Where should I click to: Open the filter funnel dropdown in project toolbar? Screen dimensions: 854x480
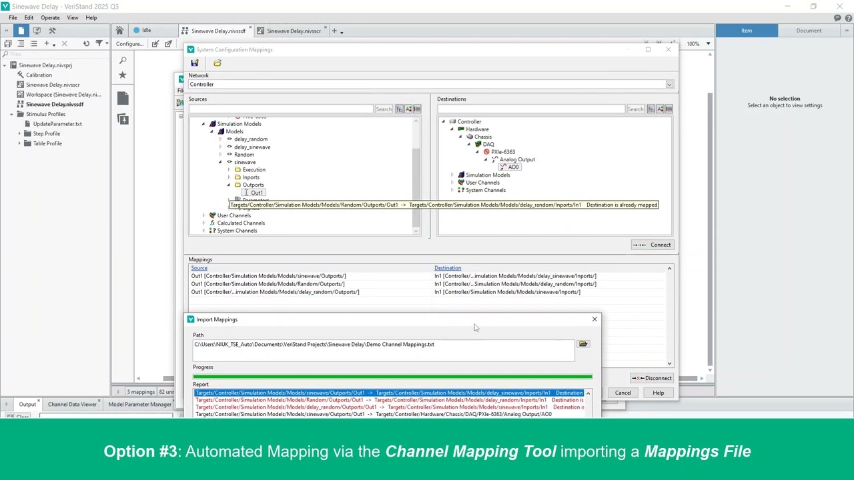[x=101, y=44]
